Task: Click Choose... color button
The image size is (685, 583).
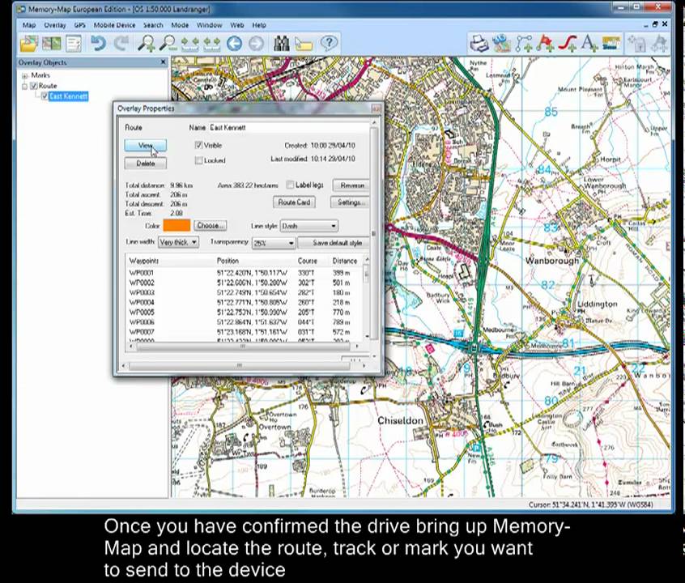Action: tap(211, 226)
